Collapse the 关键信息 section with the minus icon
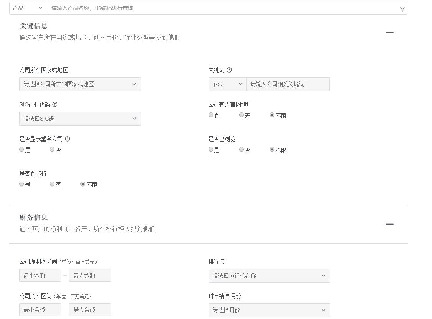Viewport: 432px width, 319px height. tap(389, 33)
